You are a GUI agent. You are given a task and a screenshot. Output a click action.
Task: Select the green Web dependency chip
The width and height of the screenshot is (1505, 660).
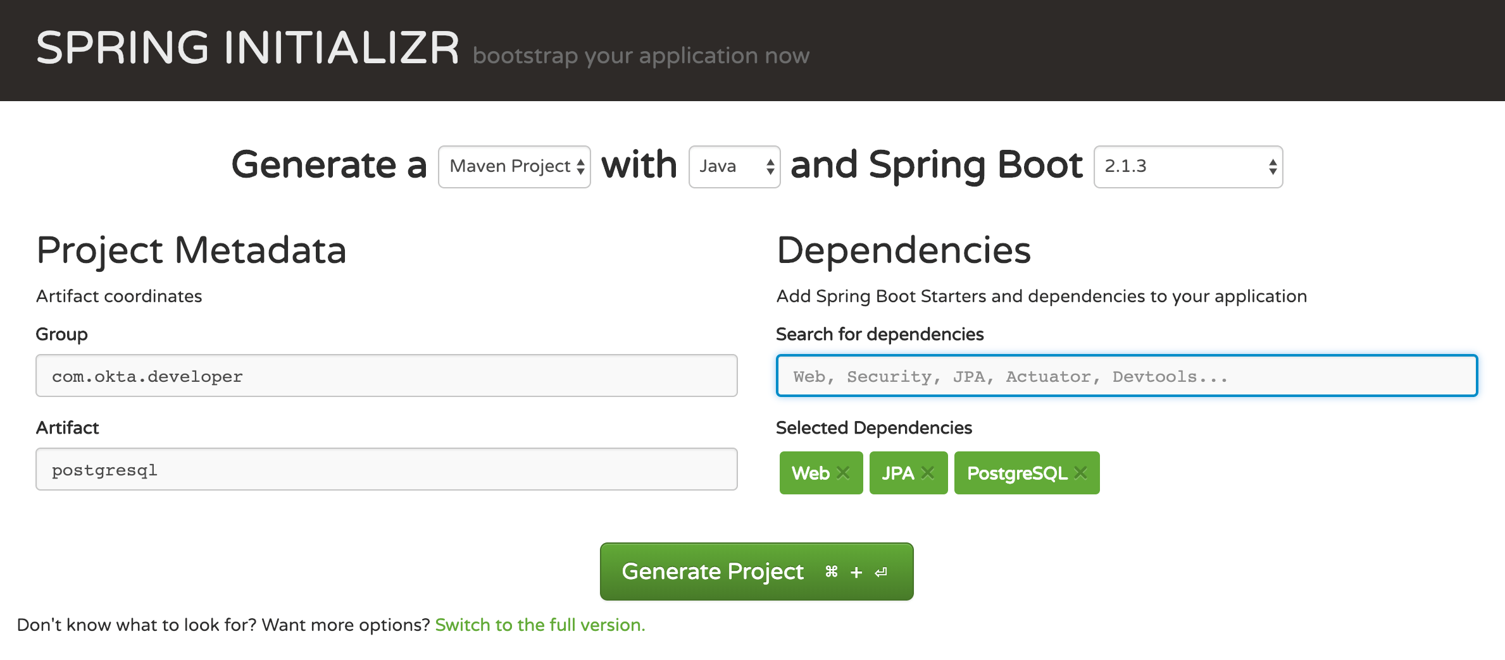coord(812,472)
